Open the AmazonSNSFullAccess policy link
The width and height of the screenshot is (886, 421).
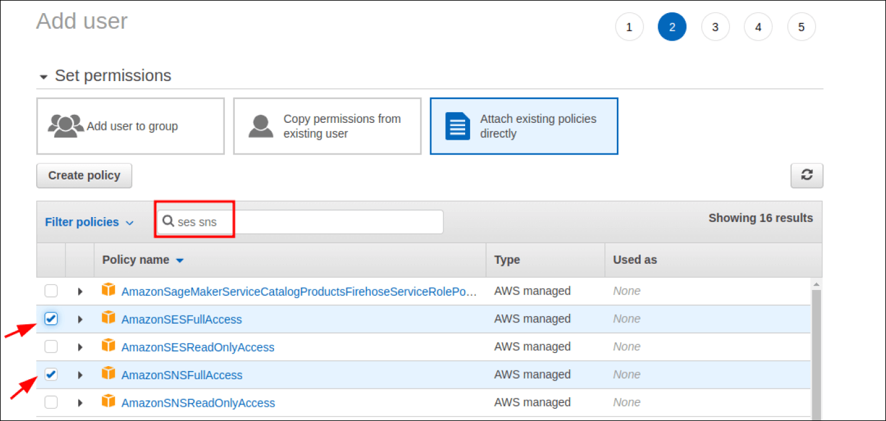click(x=182, y=375)
